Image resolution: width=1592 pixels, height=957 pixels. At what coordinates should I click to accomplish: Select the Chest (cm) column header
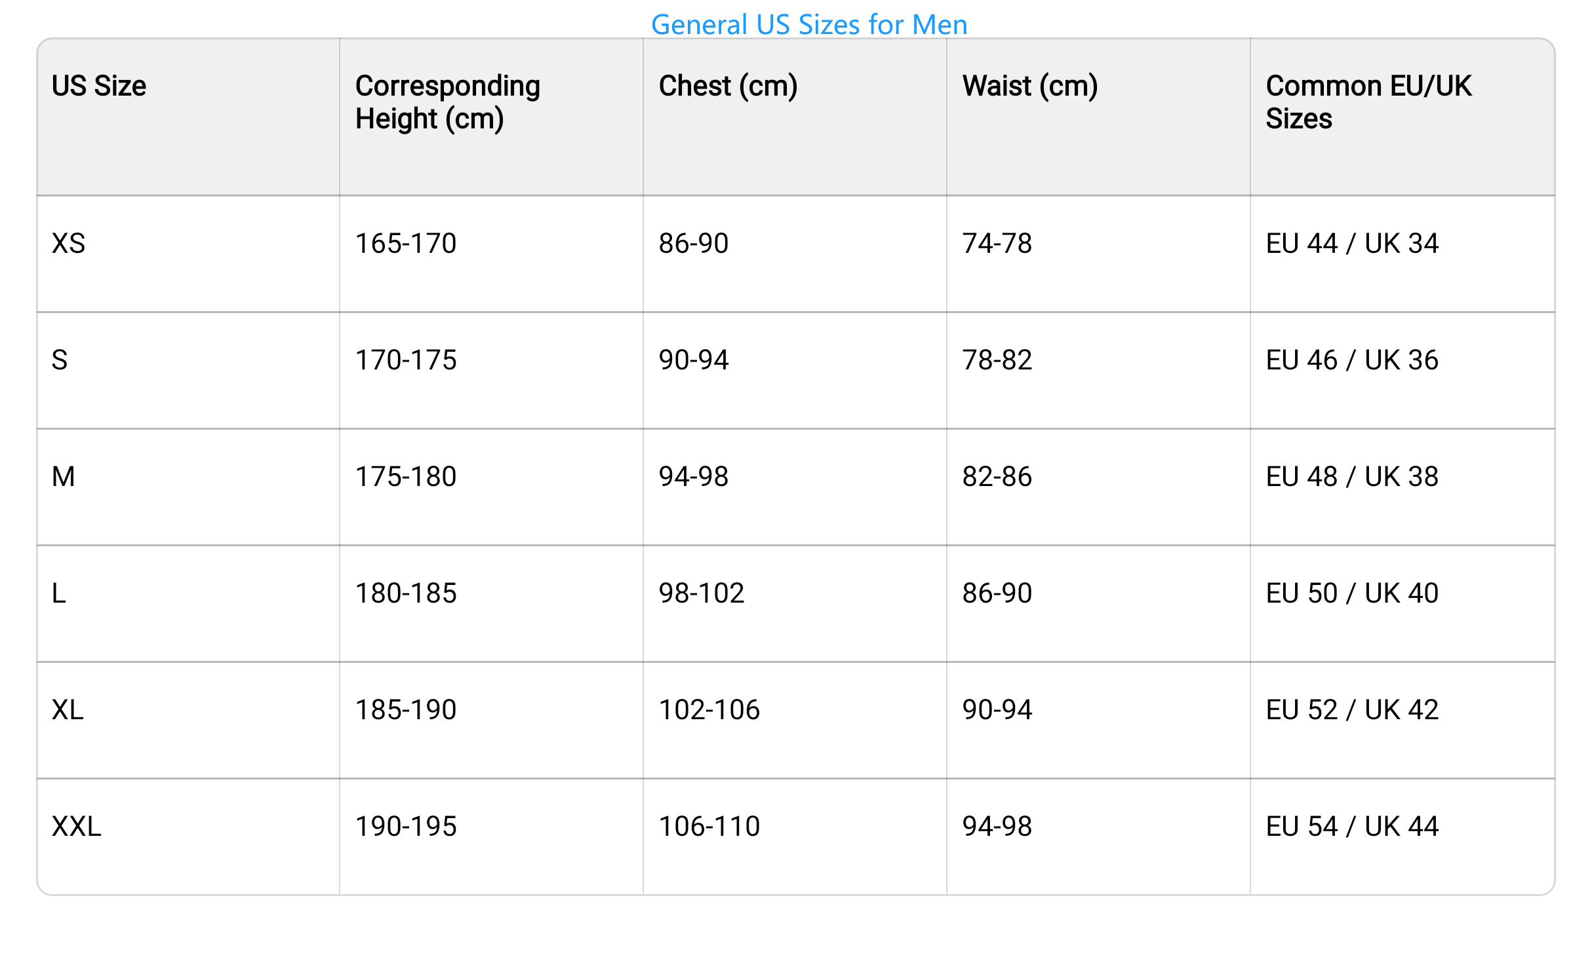click(x=795, y=117)
